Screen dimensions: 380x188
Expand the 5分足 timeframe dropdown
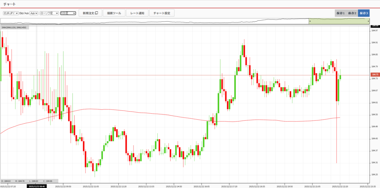click(x=68, y=13)
